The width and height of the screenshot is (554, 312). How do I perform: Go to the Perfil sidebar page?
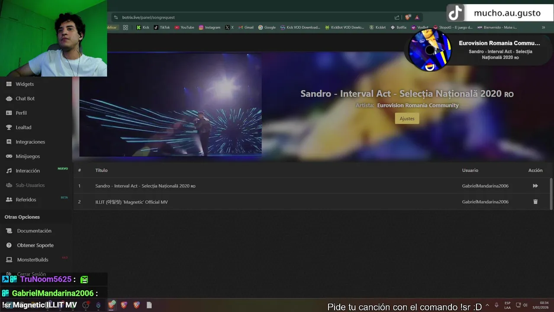pyautogui.click(x=21, y=113)
